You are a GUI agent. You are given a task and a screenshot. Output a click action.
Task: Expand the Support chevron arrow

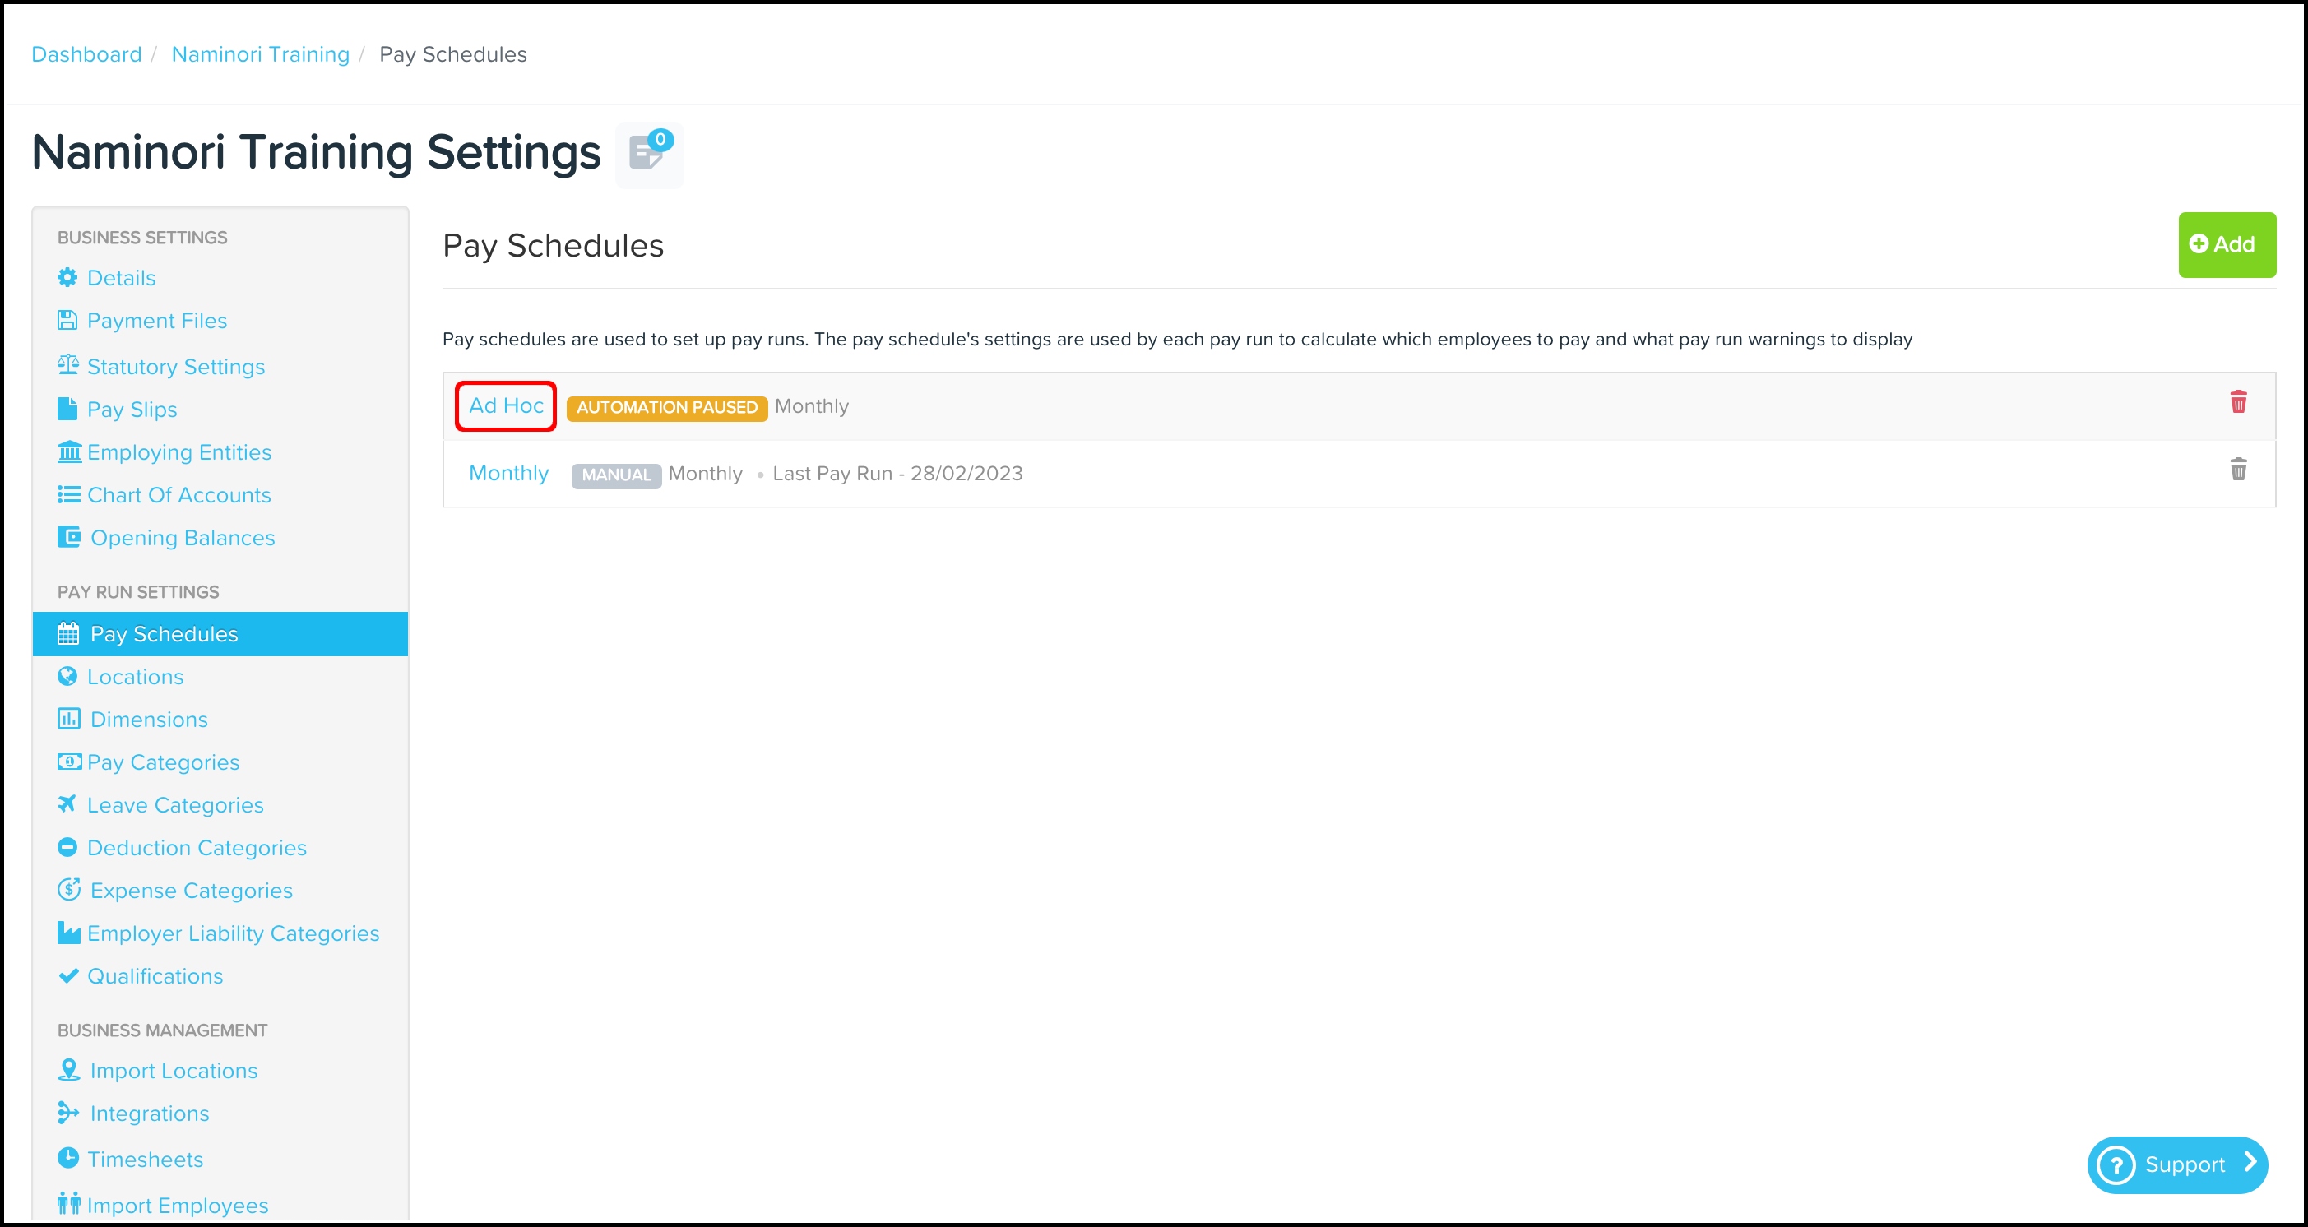[x=2250, y=1163]
